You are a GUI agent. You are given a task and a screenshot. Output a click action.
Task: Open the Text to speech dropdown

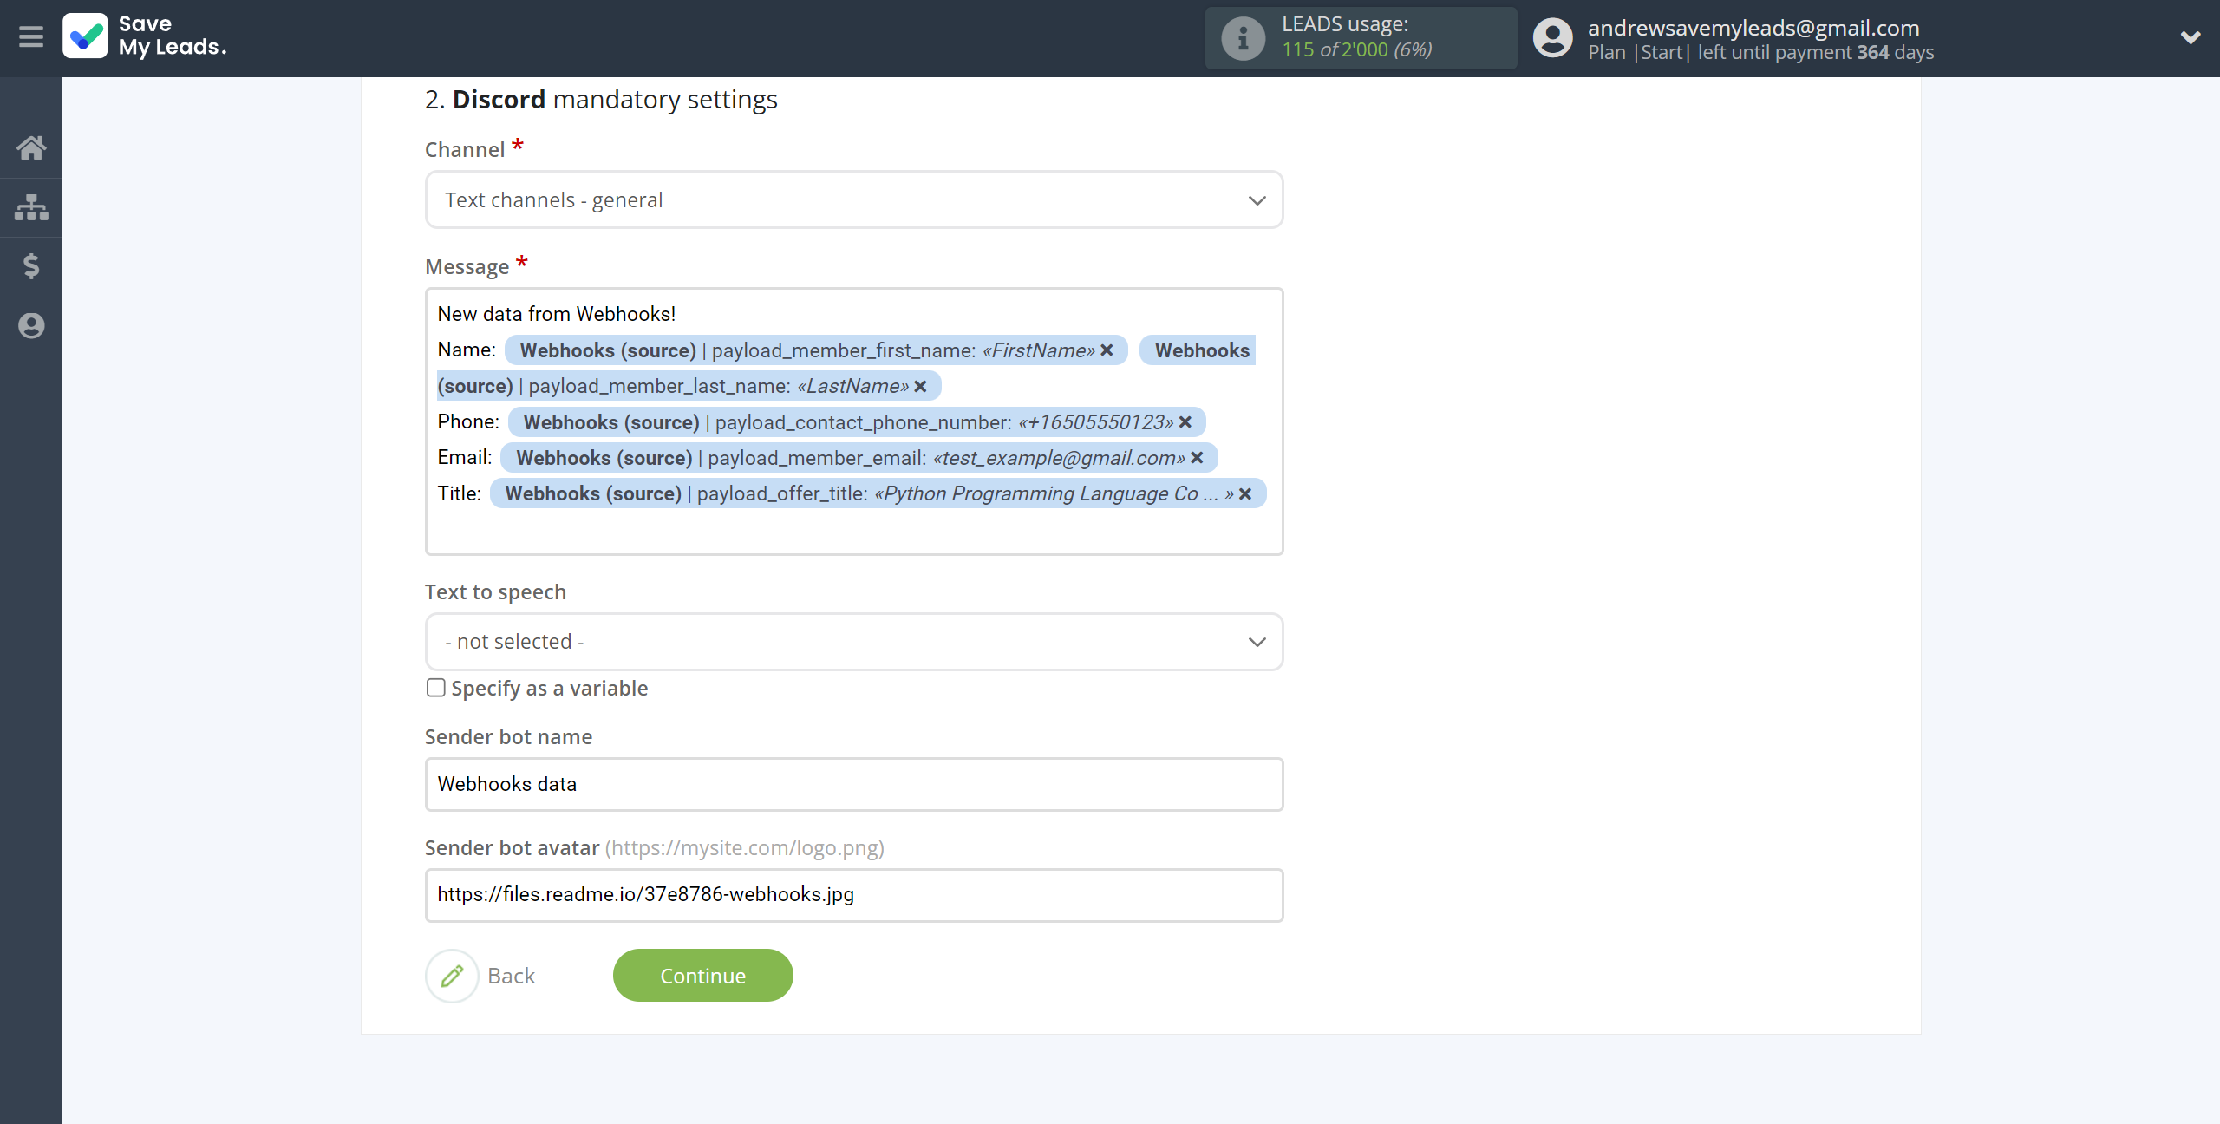854,642
